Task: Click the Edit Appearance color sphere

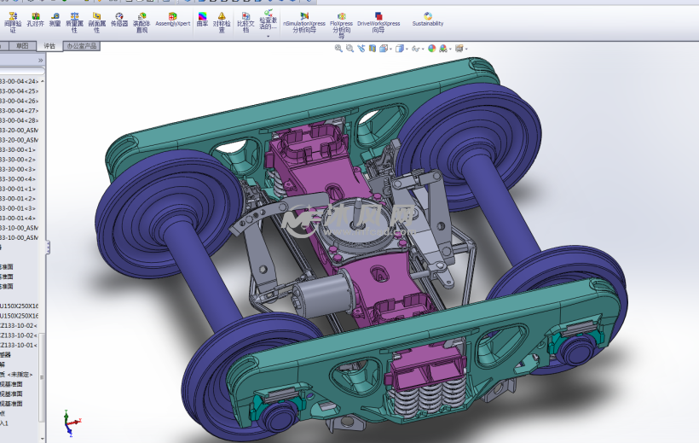Action: [432, 49]
